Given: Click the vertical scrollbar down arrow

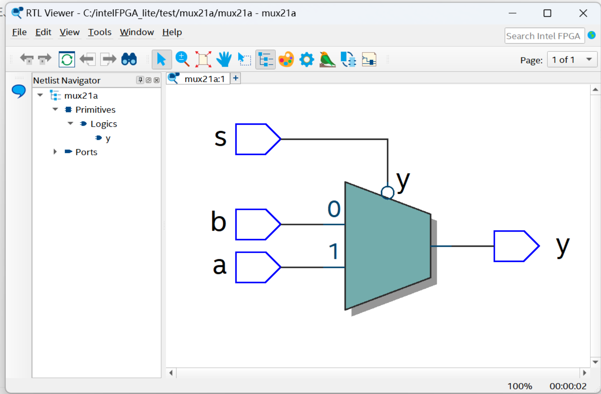Looking at the screenshot, I should tap(595, 362).
